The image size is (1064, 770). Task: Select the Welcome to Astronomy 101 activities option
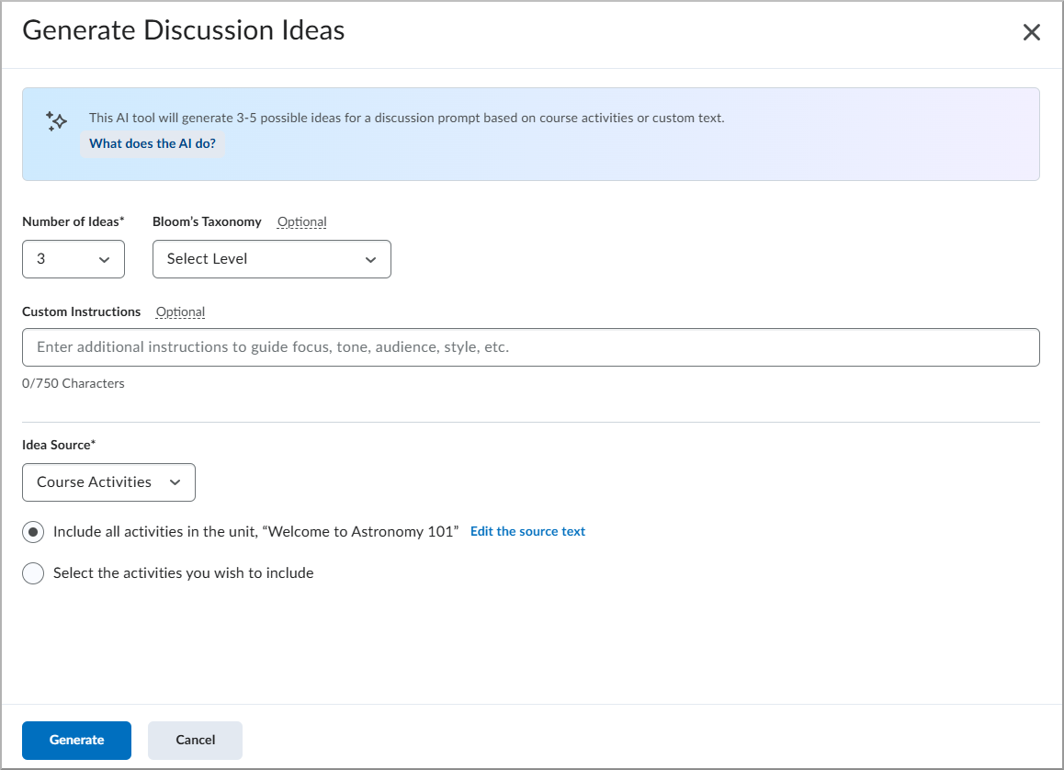32,531
